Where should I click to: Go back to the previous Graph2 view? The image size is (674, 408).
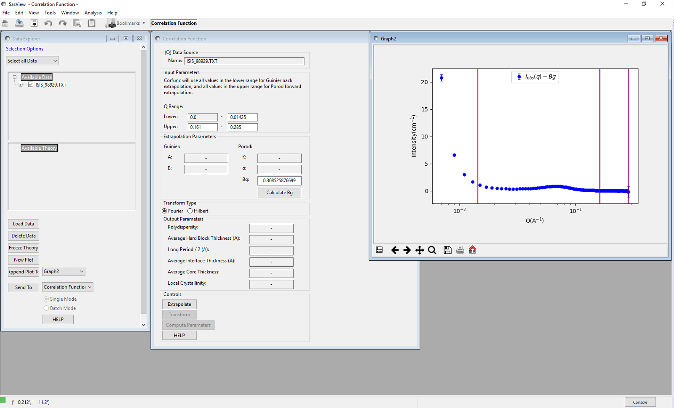coord(395,250)
